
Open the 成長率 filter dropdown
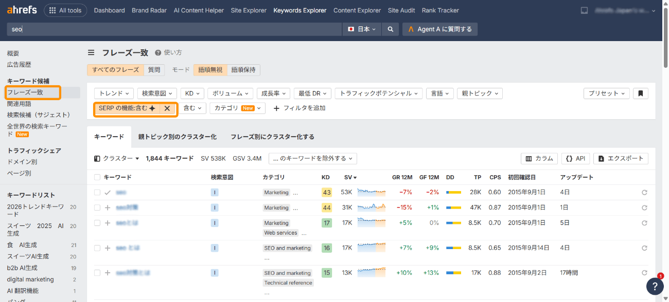tap(273, 93)
